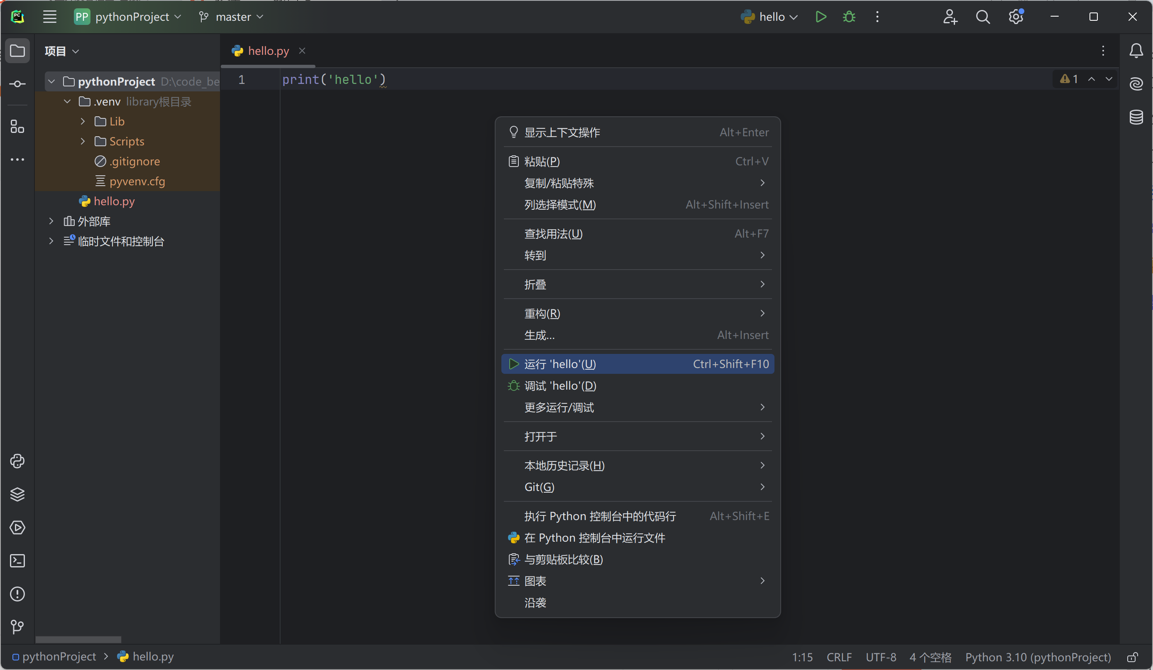Open the Commit tool window
The width and height of the screenshot is (1153, 670).
point(17,84)
